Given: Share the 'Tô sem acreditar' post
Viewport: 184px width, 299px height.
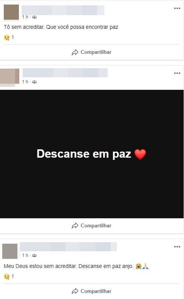Looking at the screenshot, I should 91,52.
